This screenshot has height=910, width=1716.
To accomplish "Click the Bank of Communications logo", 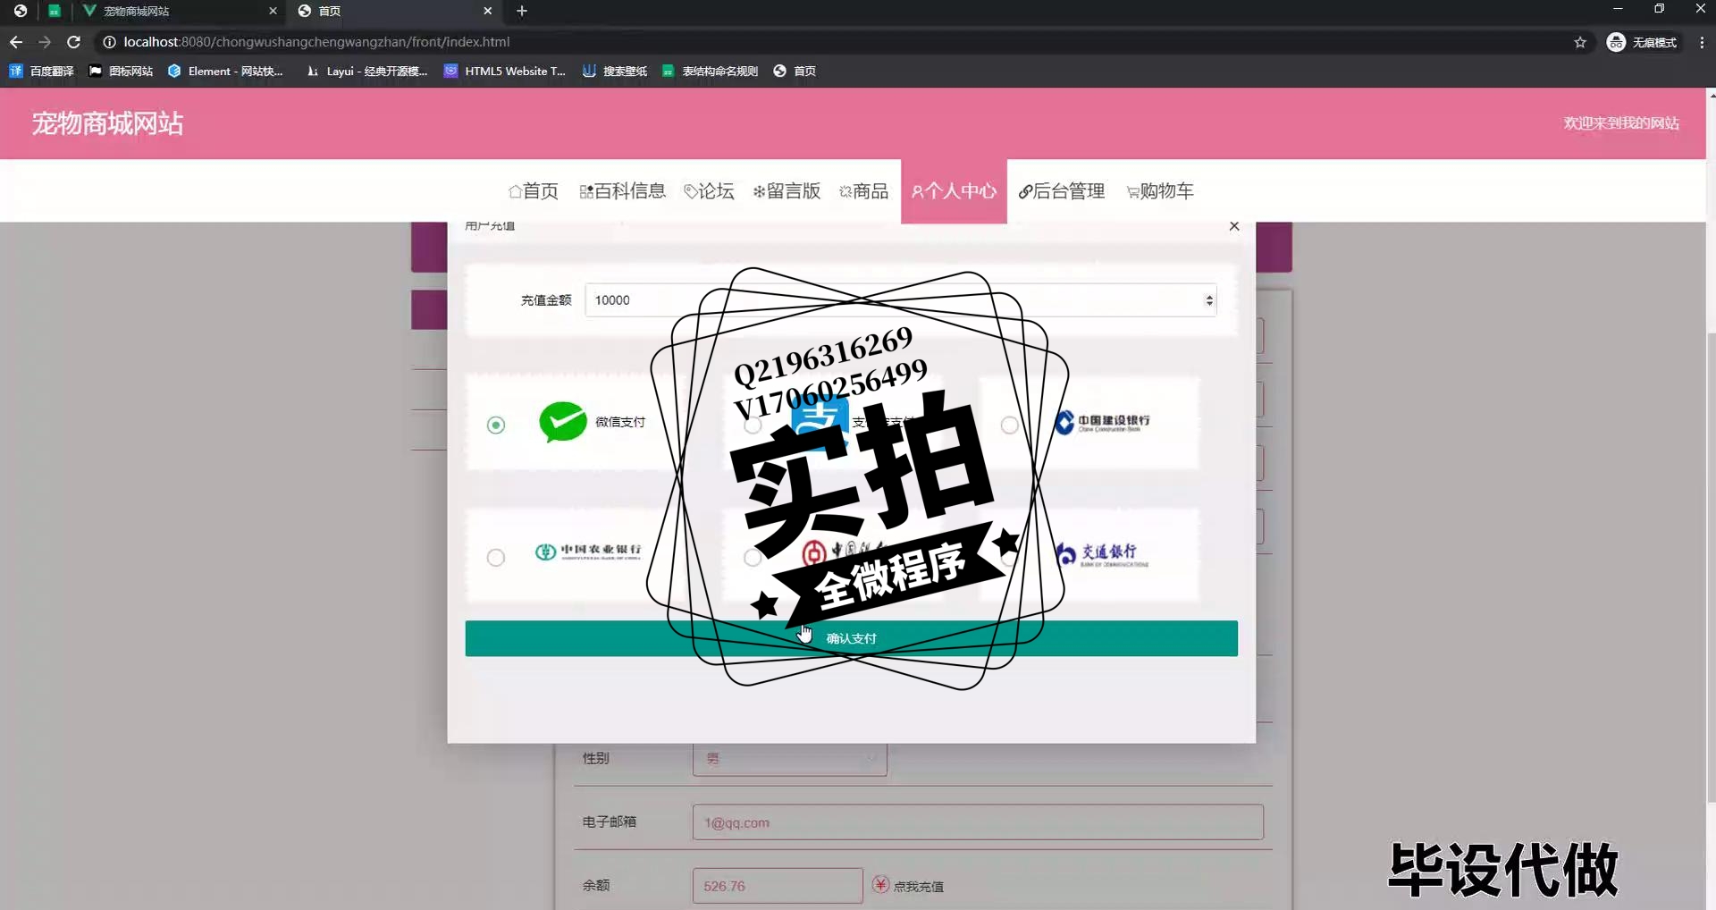I will 1101,554.
